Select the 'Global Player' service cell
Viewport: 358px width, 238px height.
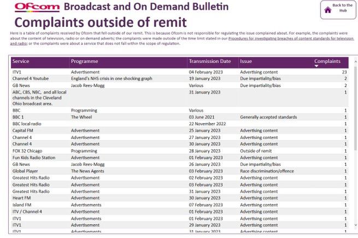pos(25,171)
